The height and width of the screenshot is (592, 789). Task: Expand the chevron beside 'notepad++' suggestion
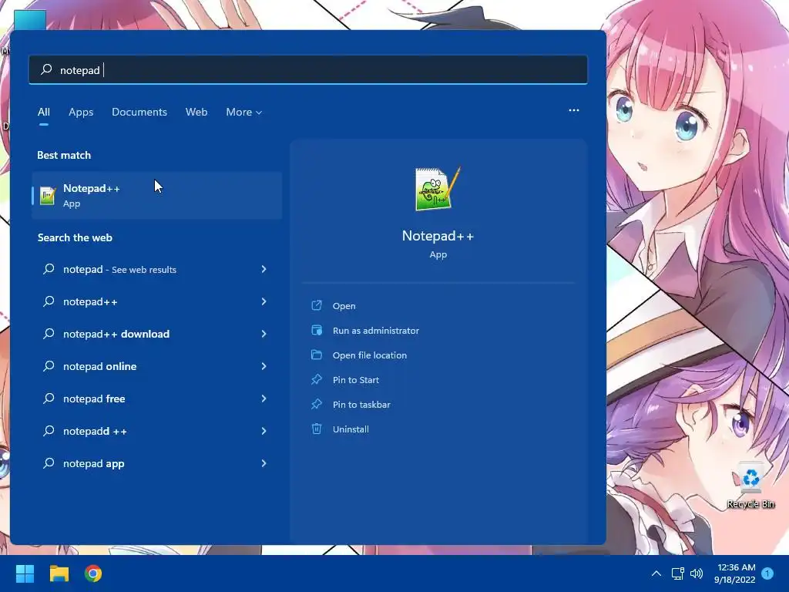point(264,301)
